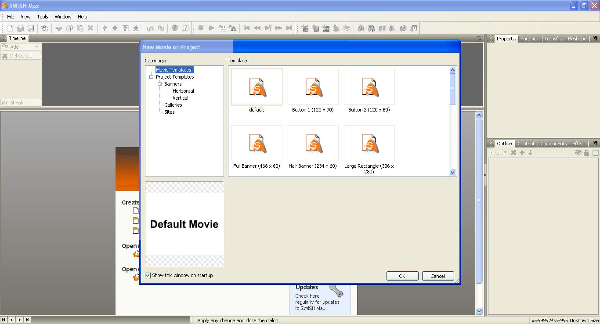Image resolution: width=600 pixels, height=324 pixels.
Task: Click the Help question mark toolbar icon
Action: click(175, 28)
